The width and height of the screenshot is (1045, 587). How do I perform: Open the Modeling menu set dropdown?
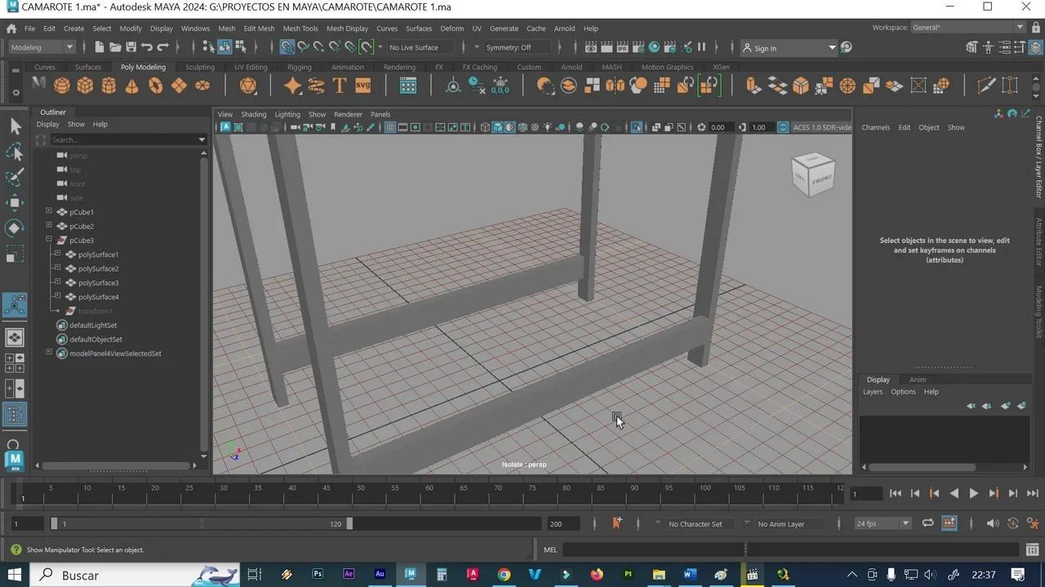(x=42, y=47)
